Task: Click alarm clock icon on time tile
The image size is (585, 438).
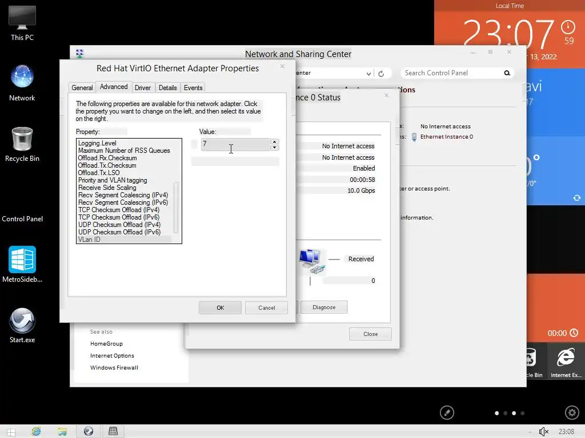Action: pos(568,27)
